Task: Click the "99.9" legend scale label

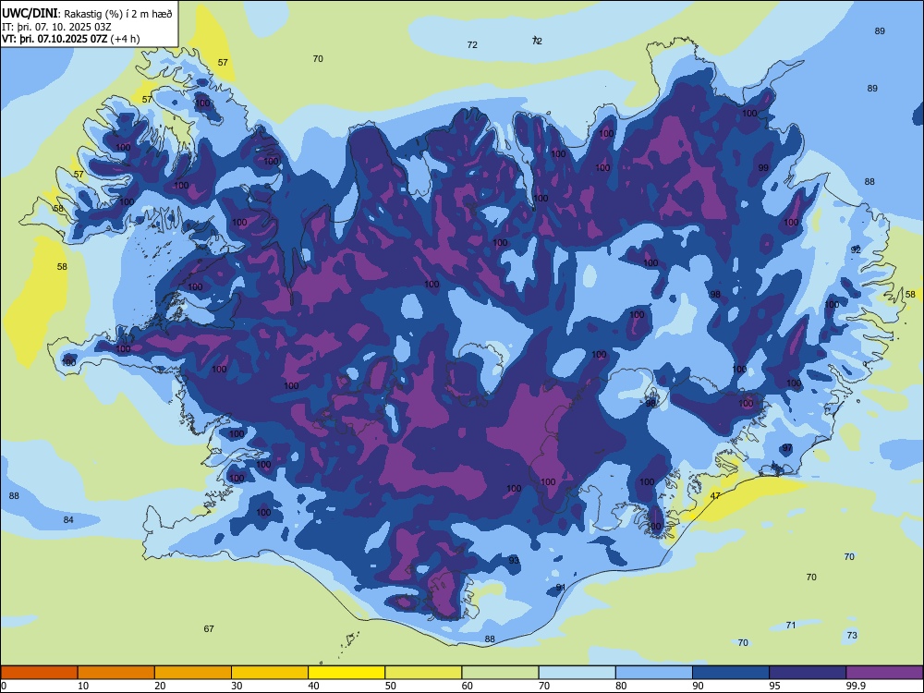Action: 855,686
